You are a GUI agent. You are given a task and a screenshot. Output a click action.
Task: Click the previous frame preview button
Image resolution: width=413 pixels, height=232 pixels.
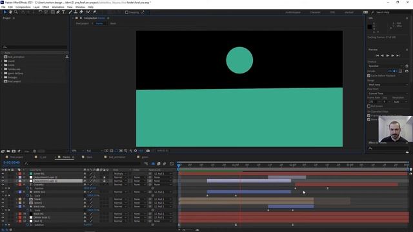383,55
